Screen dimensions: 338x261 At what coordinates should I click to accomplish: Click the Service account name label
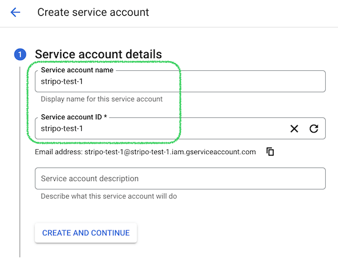[x=77, y=70]
